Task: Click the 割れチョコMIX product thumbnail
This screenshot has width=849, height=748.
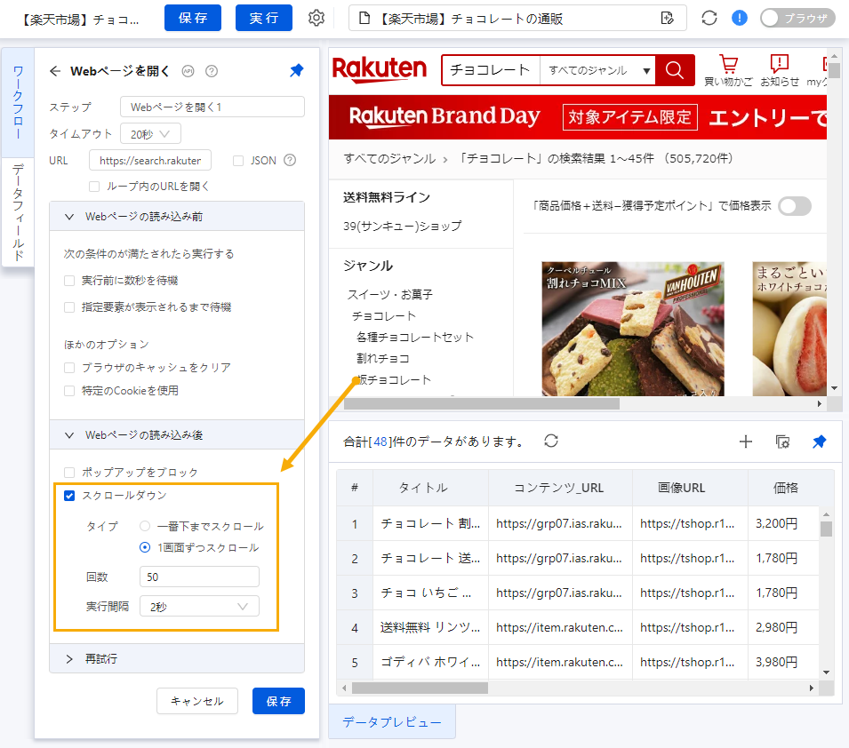Action: click(x=632, y=329)
